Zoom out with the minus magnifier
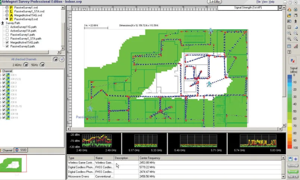 [x=296, y=33]
